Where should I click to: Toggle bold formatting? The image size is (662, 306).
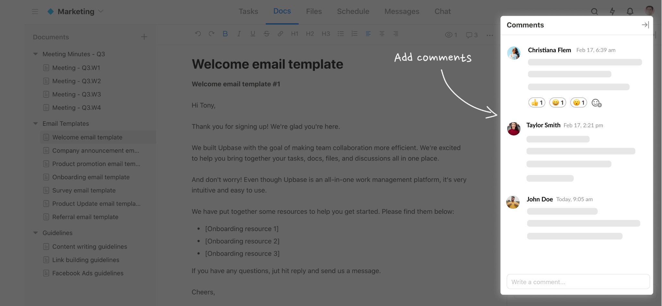click(x=225, y=34)
